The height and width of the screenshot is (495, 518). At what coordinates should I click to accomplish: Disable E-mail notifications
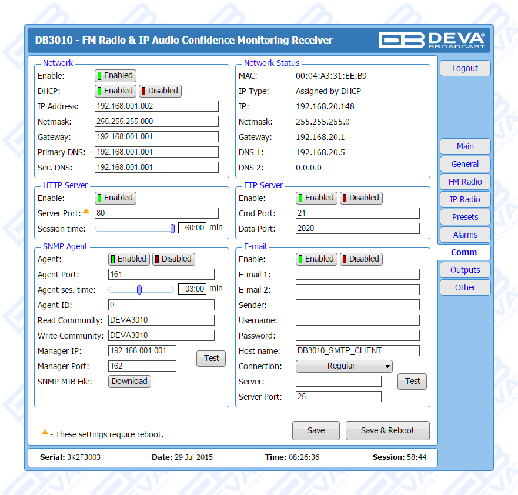[x=361, y=259]
